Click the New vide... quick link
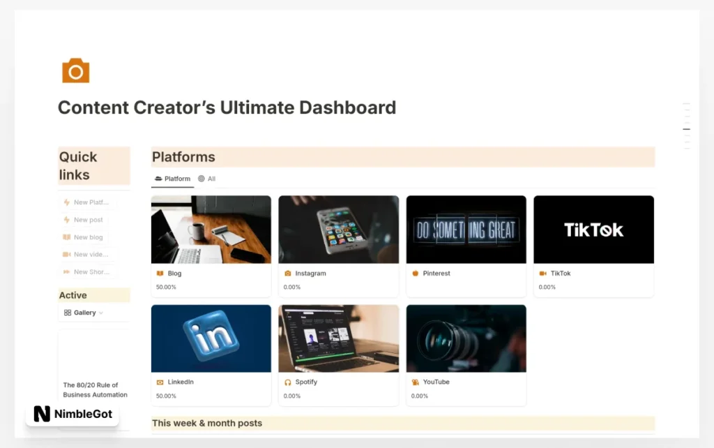This screenshot has height=448, width=714. click(86, 254)
